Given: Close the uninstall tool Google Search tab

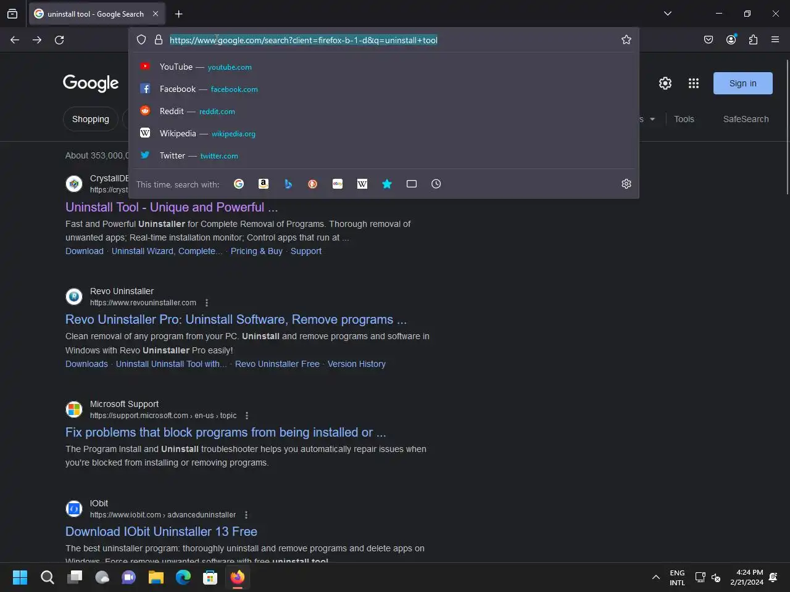Looking at the screenshot, I should pos(156,14).
